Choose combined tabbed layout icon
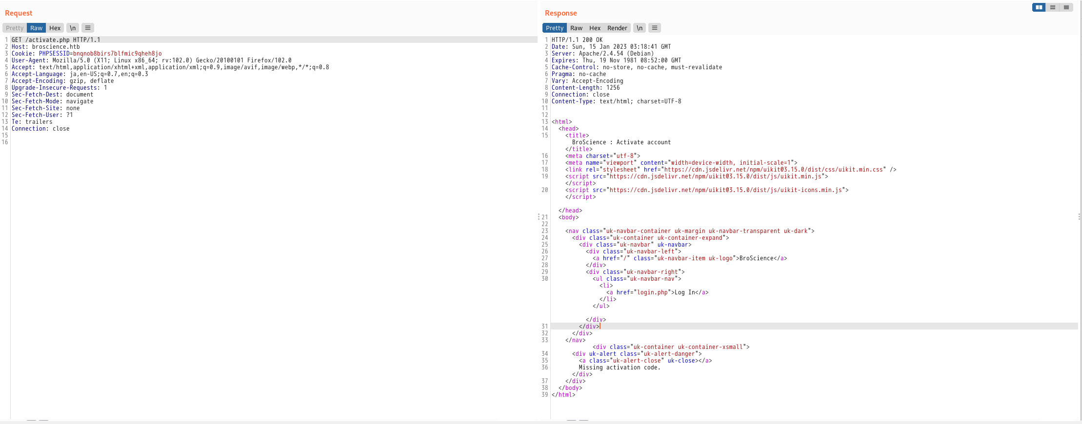The width and height of the screenshot is (1082, 424). pyautogui.click(x=1066, y=7)
